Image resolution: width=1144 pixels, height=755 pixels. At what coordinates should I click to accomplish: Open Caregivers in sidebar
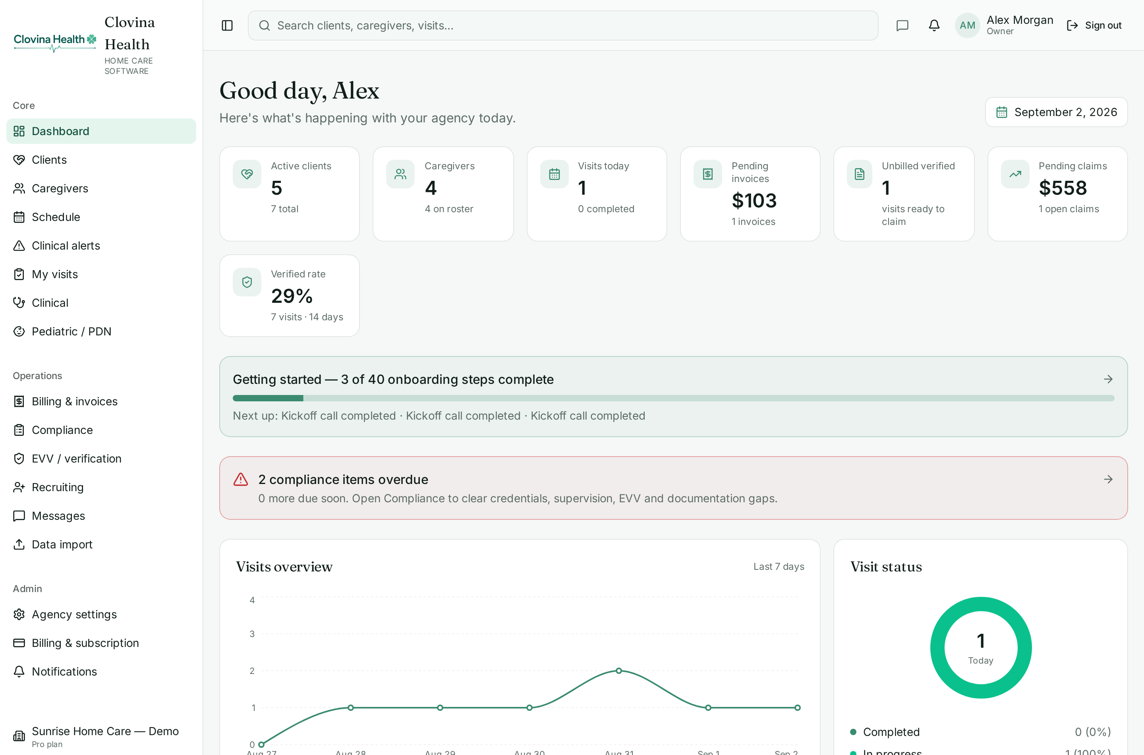tap(101, 188)
